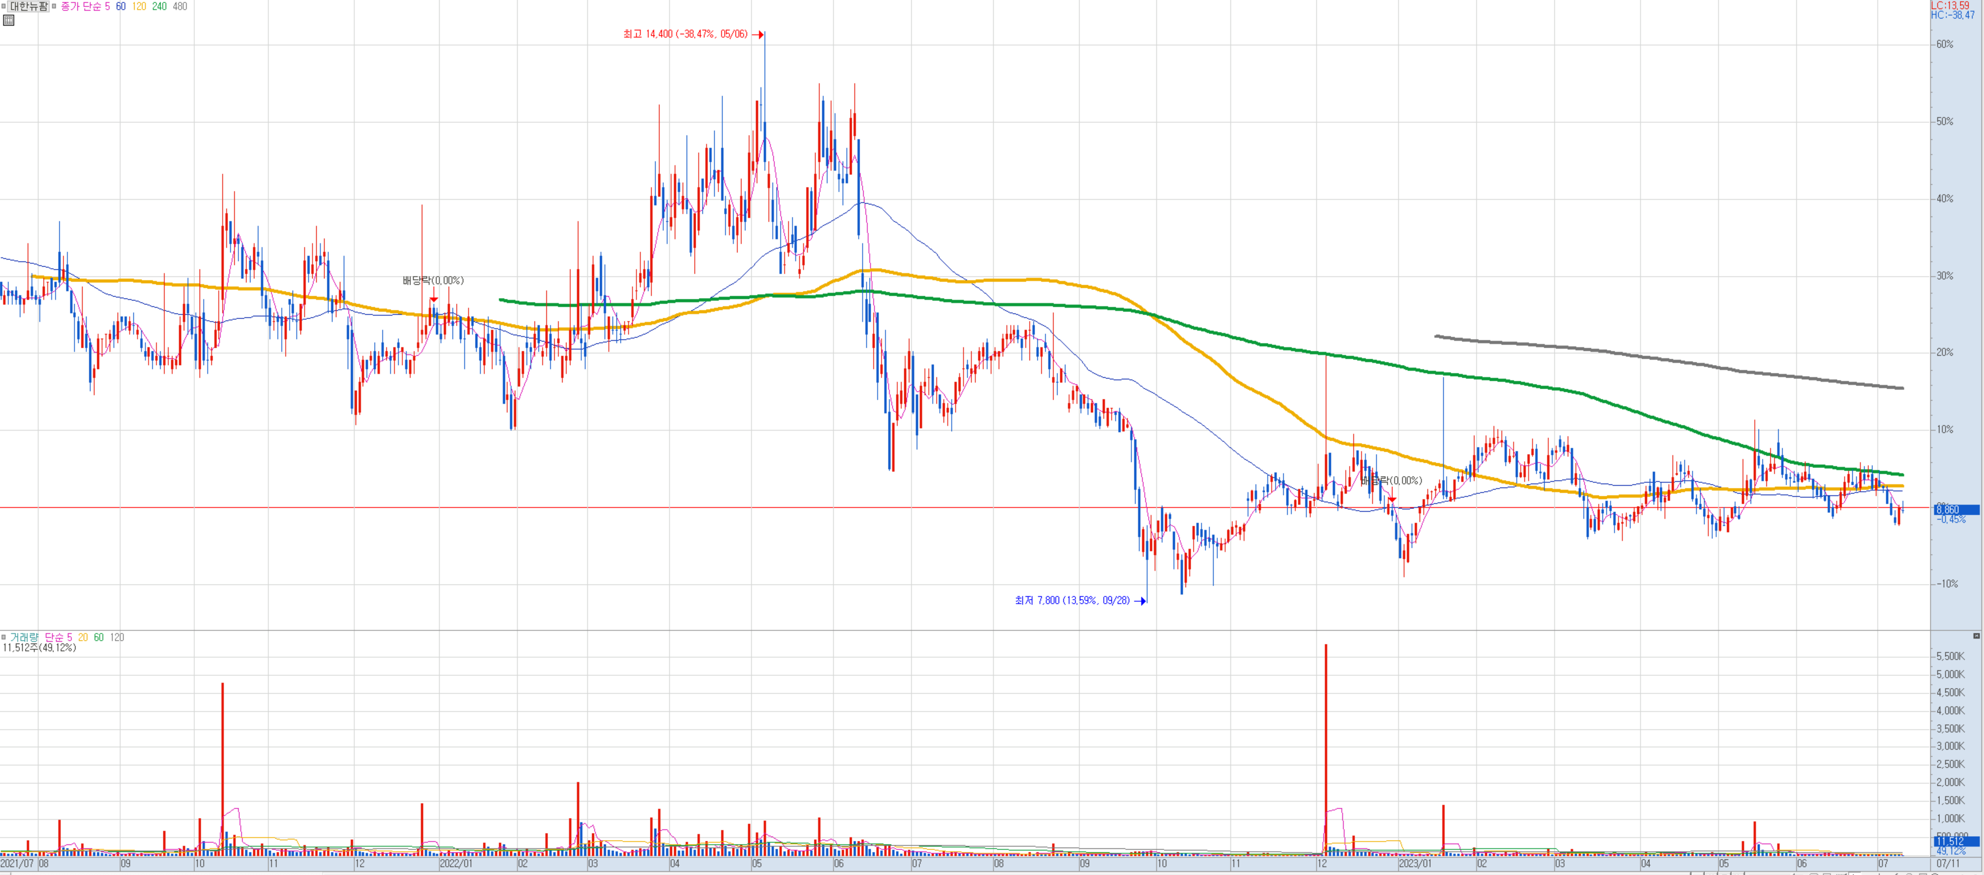Image resolution: width=1984 pixels, height=875 pixels.
Task: Select the 종가 단순 5 moving average label
Action: pos(86,6)
